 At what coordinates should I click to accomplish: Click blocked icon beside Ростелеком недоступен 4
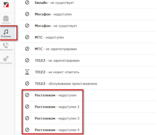[x=27, y=130]
